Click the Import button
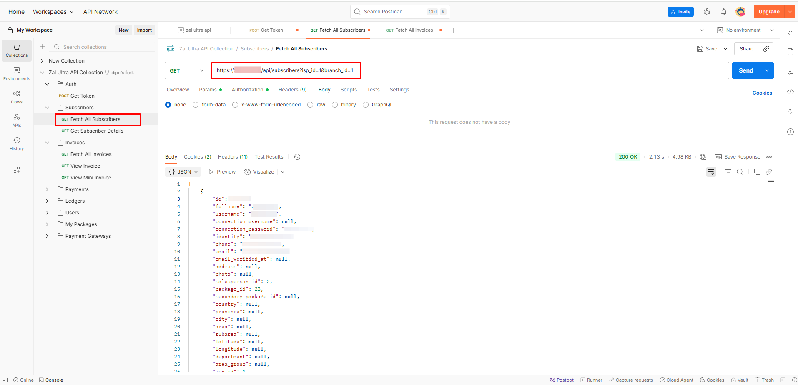Screen dimensions: 798x385 pos(144,30)
